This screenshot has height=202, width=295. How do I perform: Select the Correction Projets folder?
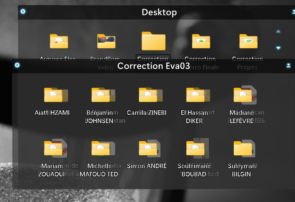point(248,41)
